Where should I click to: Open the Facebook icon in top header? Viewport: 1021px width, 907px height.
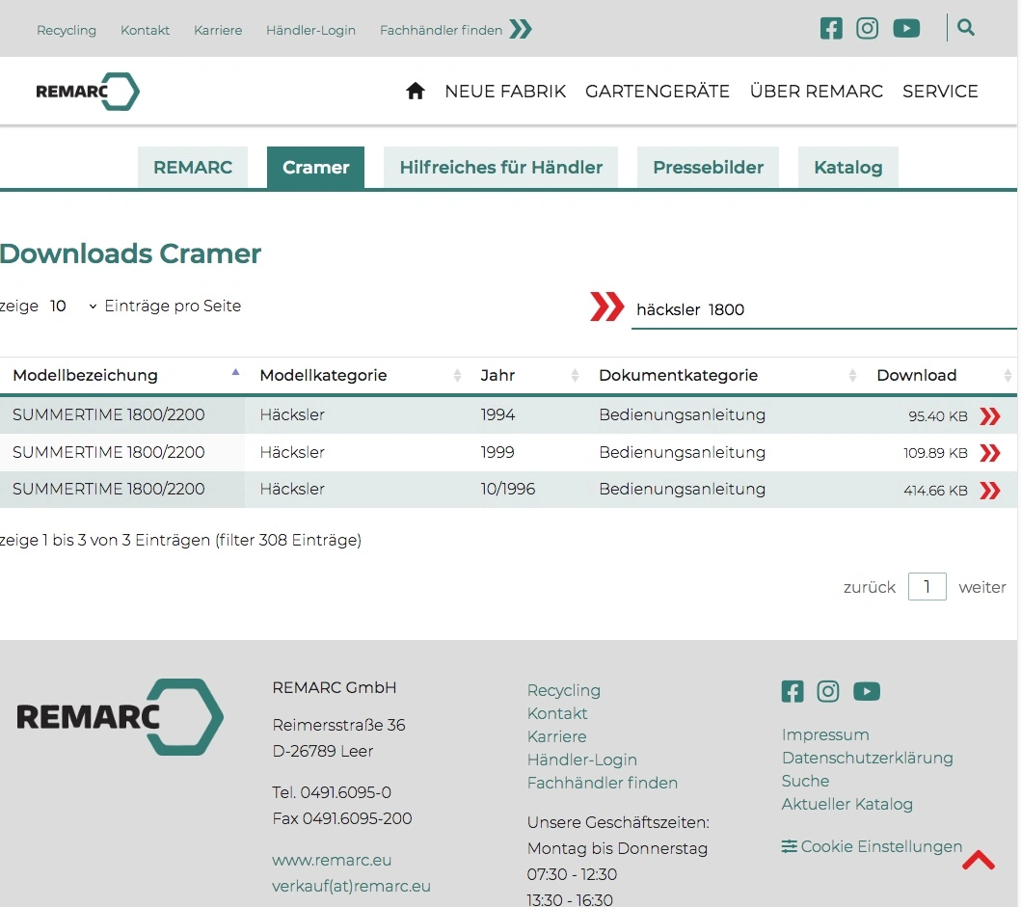[831, 29]
